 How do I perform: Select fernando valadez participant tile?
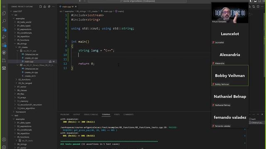[230, 118]
